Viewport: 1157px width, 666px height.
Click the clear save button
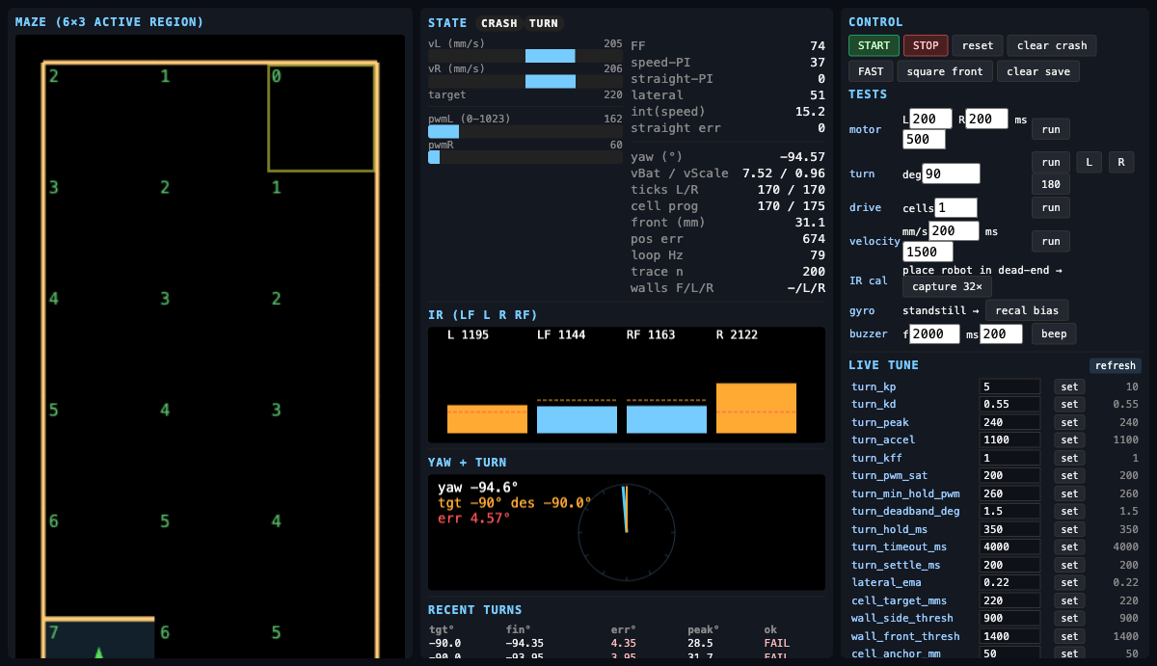pyautogui.click(x=1037, y=71)
